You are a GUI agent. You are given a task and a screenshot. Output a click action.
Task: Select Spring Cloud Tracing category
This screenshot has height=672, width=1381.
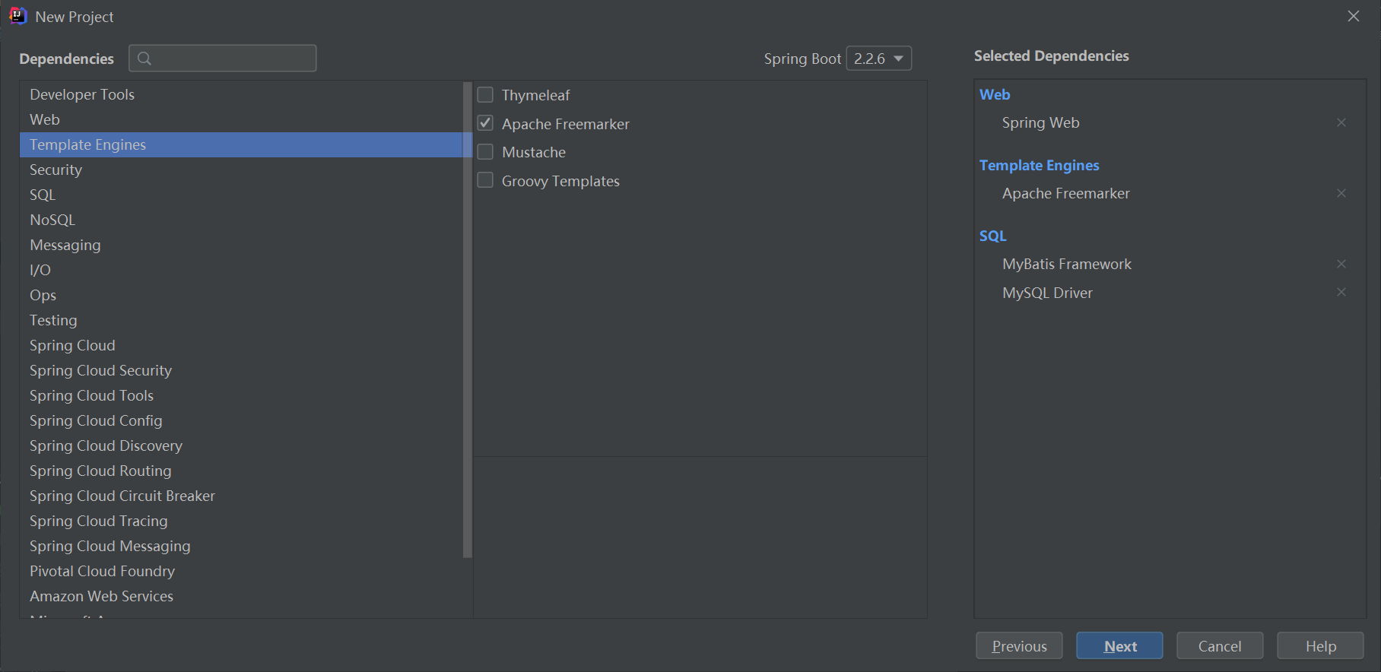point(241,521)
